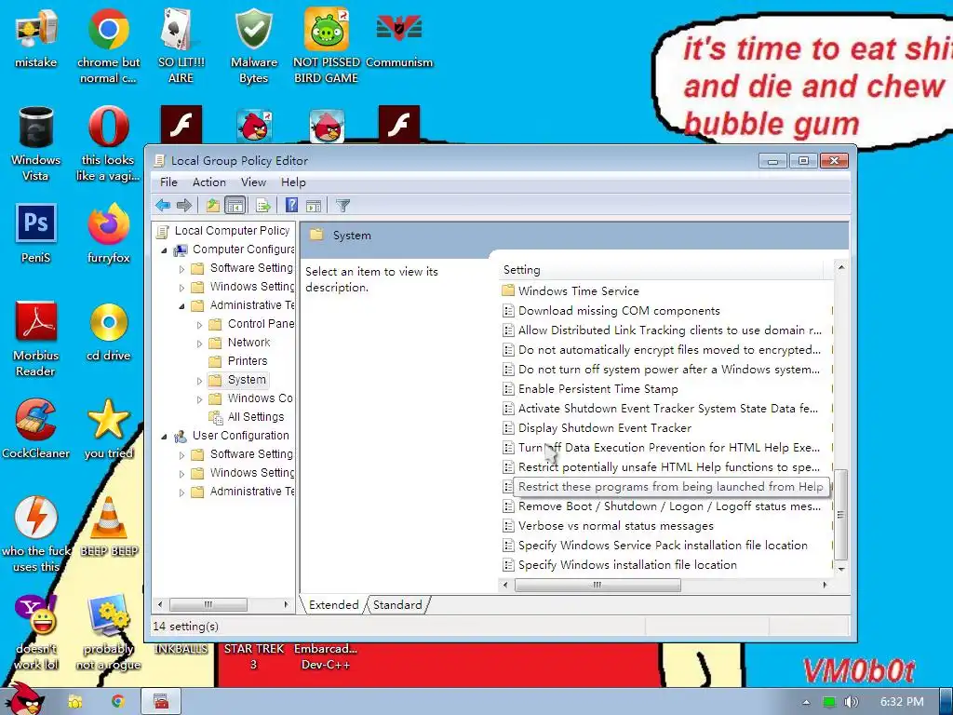The height and width of the screenshot is (715, 953).
Task: Expand the System tree node arrow
Action: coord(199,381)
